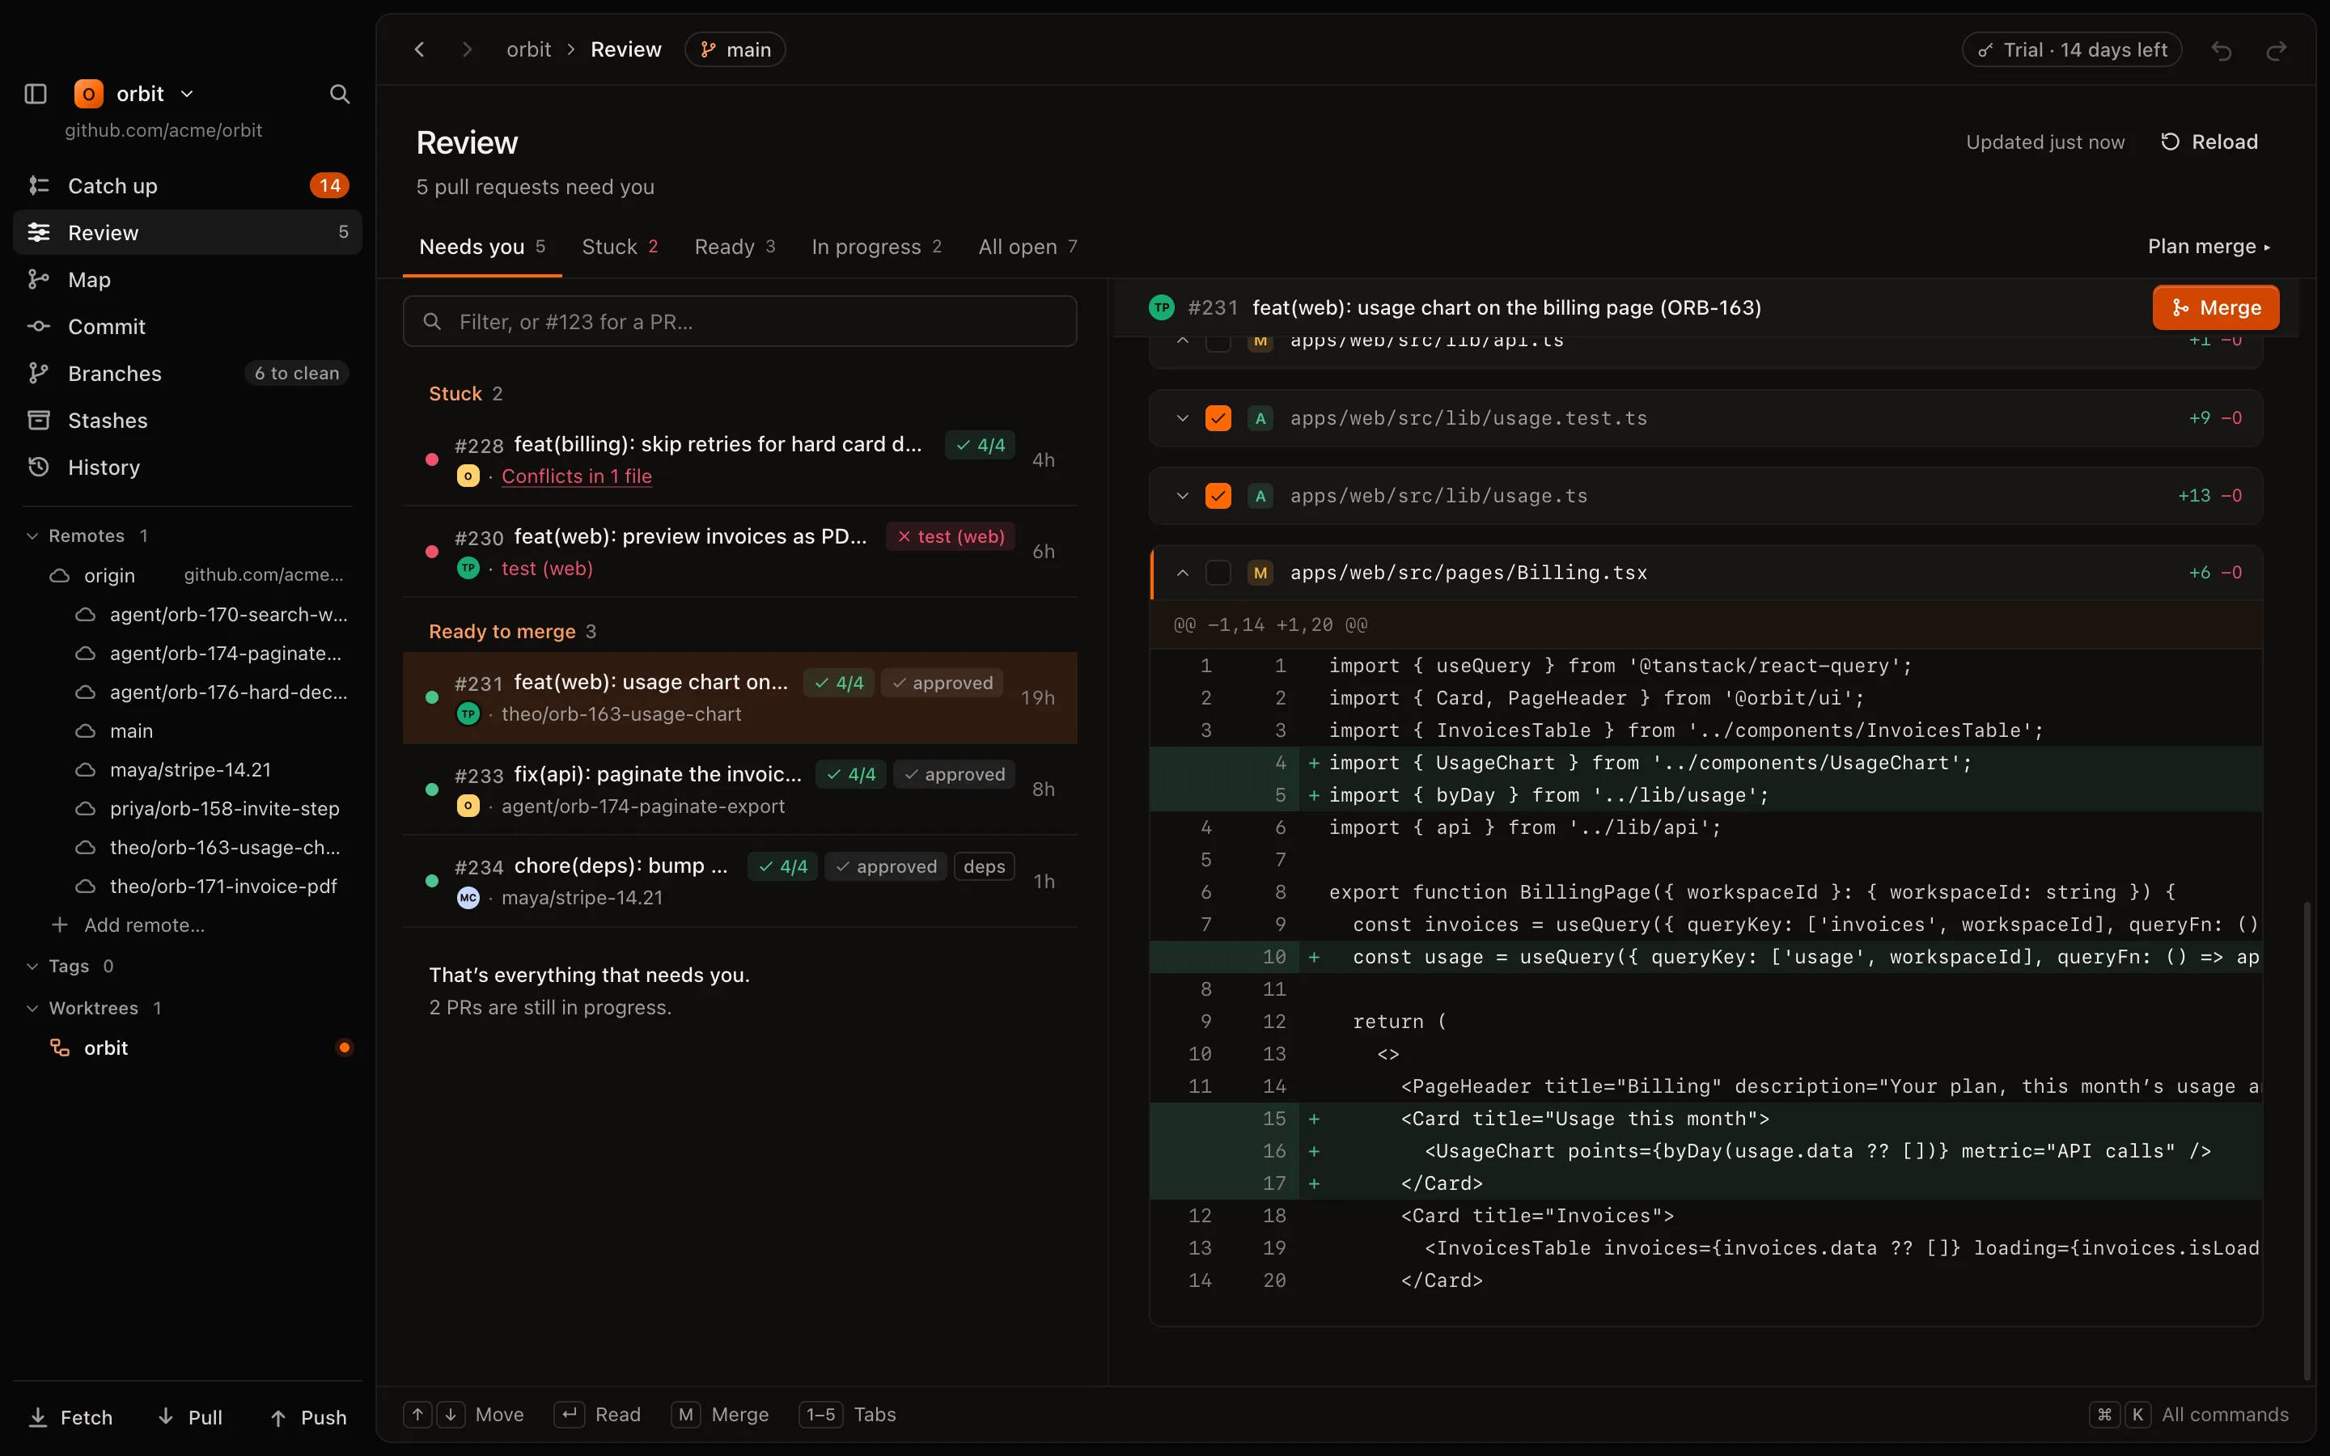Viewport: 2330px width, 1456px height.
Task: Switch to the Ready tab
Action: (x=735, y=247)
